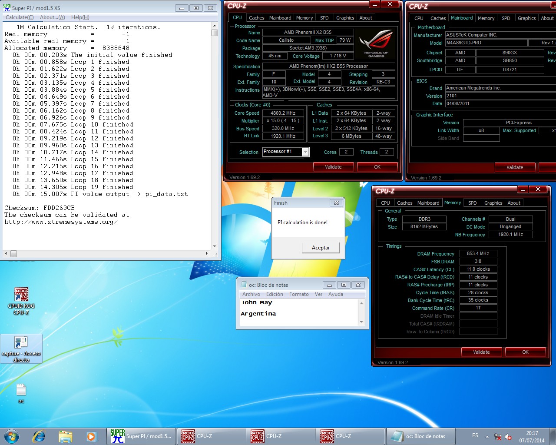
Task: Close the Finish dialog with its X button
Action: tap(336, 203)
